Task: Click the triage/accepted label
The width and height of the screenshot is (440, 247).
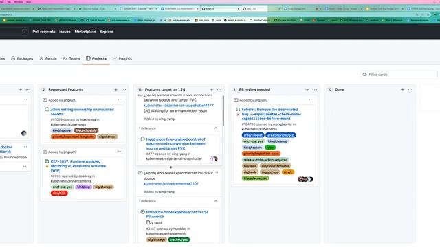Action: pyautogui.click(x=255, y=178)
